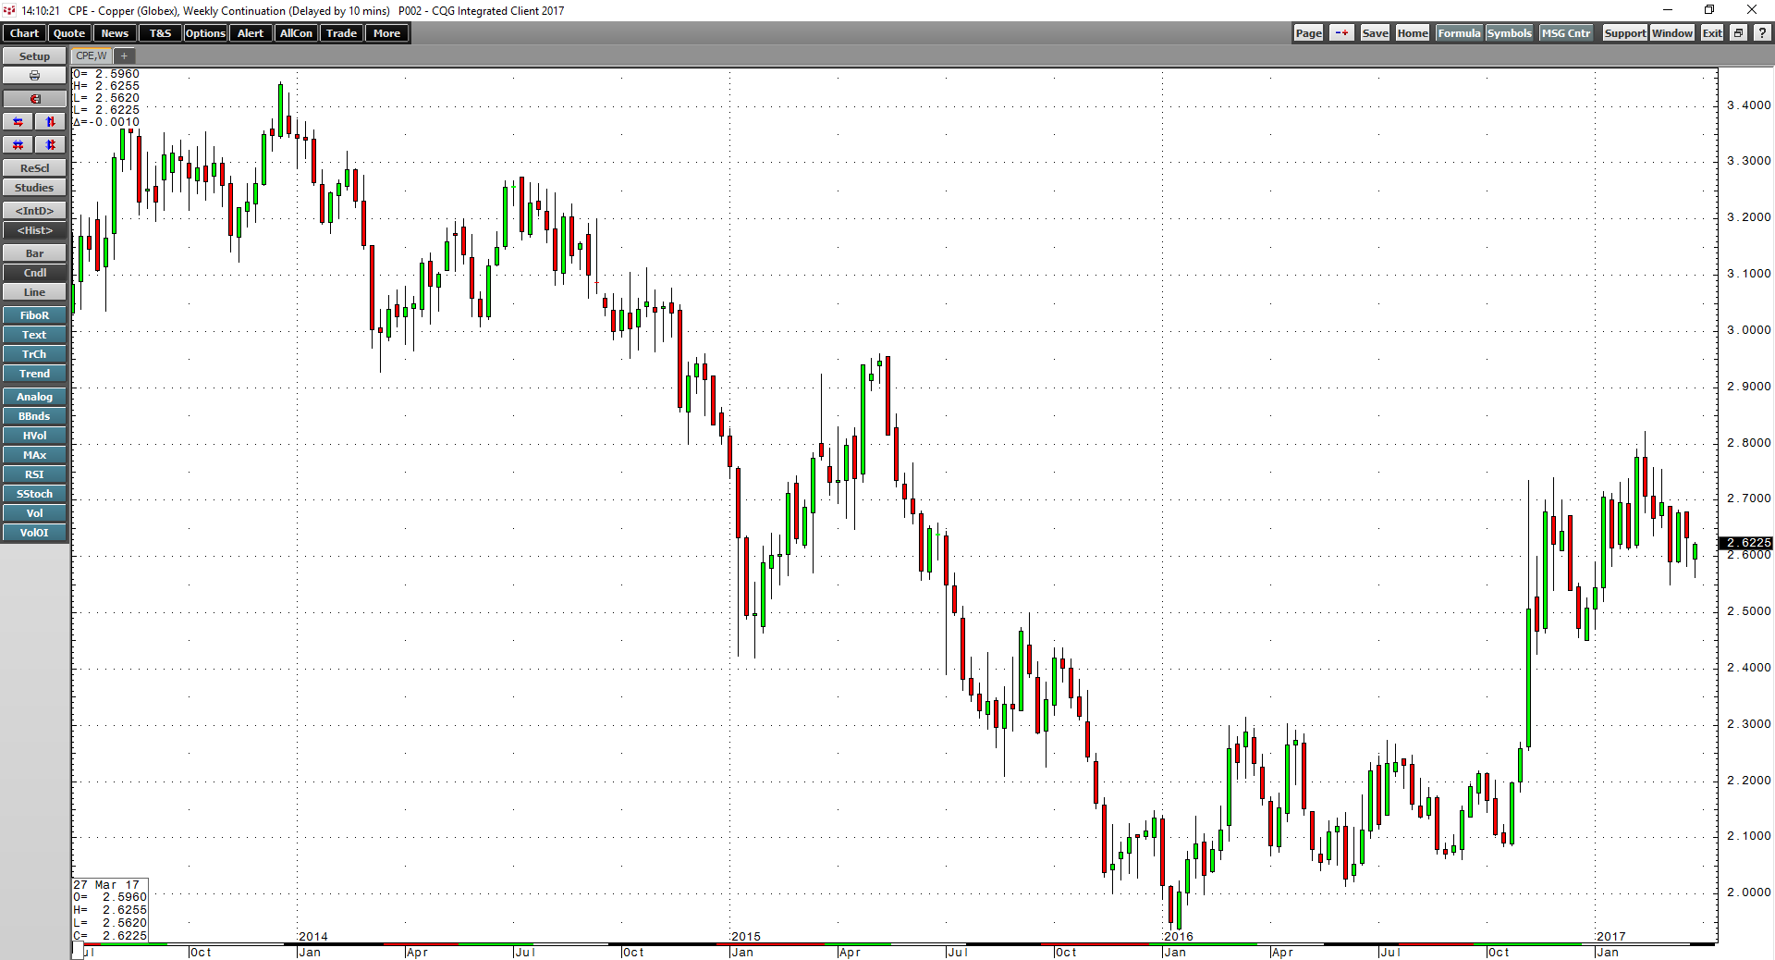
Task: Toggle the red magnet snap icon
Action: (34, 99)
